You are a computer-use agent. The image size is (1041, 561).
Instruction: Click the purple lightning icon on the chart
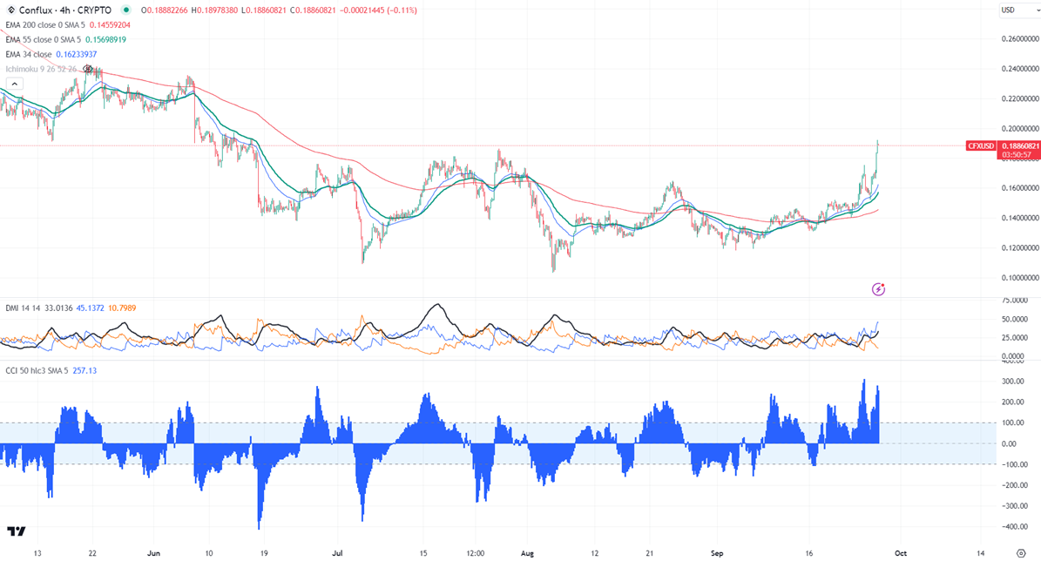[x=878, y=289]
